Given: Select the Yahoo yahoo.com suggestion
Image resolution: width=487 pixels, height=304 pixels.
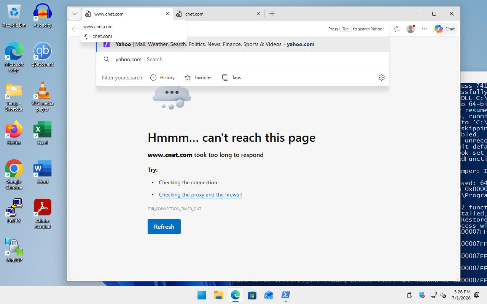Looking at the screenshot, I should (242, 44).
